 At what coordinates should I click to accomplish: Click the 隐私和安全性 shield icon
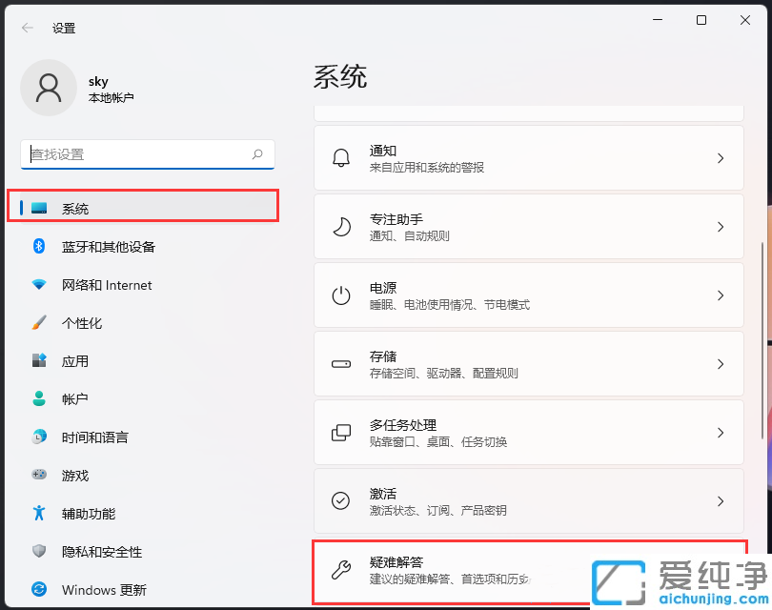38,551
